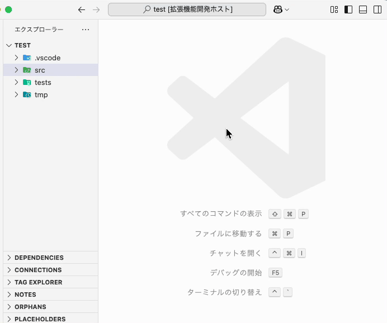Viewport: 387px width, 323px height.
Task: Click the ファイルに移動する label
Action: point(228,234)
